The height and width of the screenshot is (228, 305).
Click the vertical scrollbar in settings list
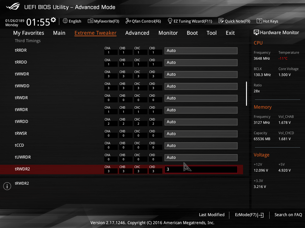point(246,94)
